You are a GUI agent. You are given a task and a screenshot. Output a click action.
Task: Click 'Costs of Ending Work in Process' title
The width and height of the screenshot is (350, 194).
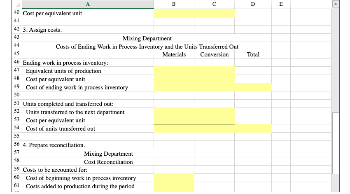147,47
